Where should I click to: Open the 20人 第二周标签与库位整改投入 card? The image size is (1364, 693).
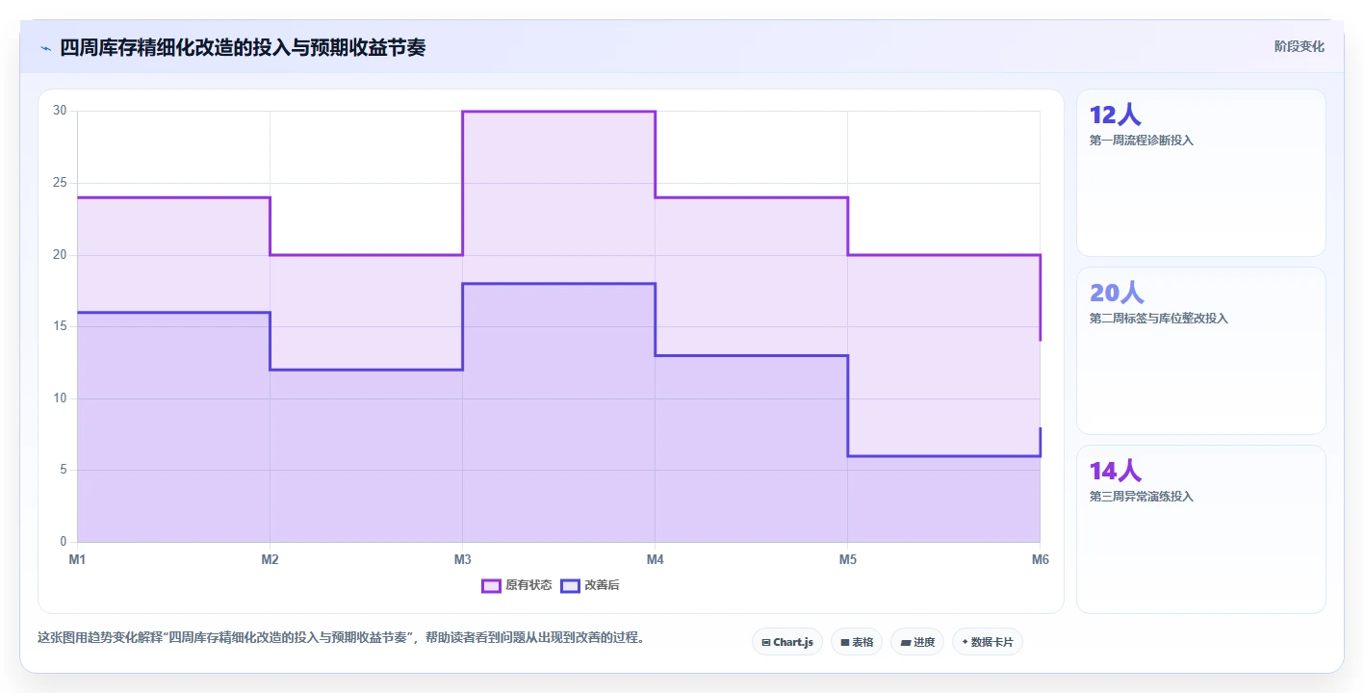coord(1201,351)
